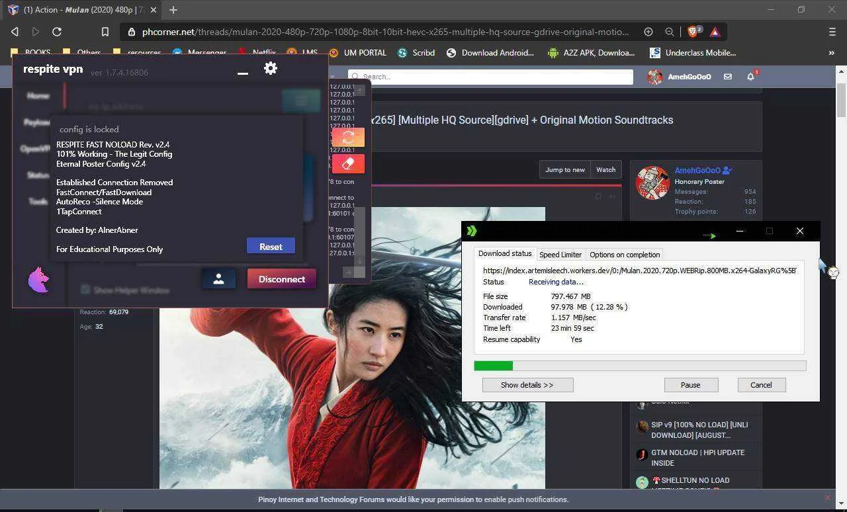Go back in the browser

pos(15,32)
